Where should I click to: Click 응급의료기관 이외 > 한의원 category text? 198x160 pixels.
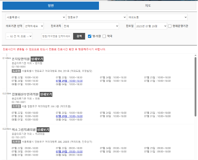pos(27,63)
